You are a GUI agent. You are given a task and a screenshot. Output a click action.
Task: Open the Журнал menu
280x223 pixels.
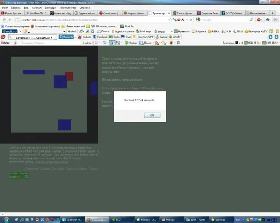(37, 8)
